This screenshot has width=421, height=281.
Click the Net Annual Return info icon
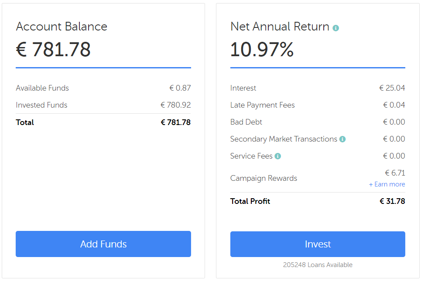(335, 28)
